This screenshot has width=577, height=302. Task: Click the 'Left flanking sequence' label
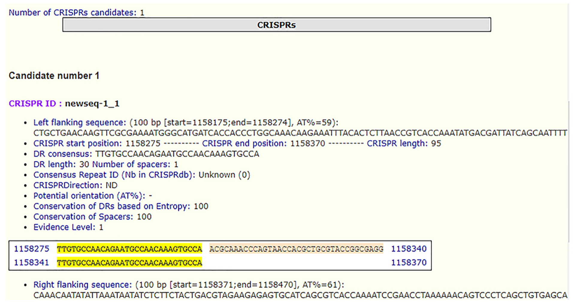(80, 123)
